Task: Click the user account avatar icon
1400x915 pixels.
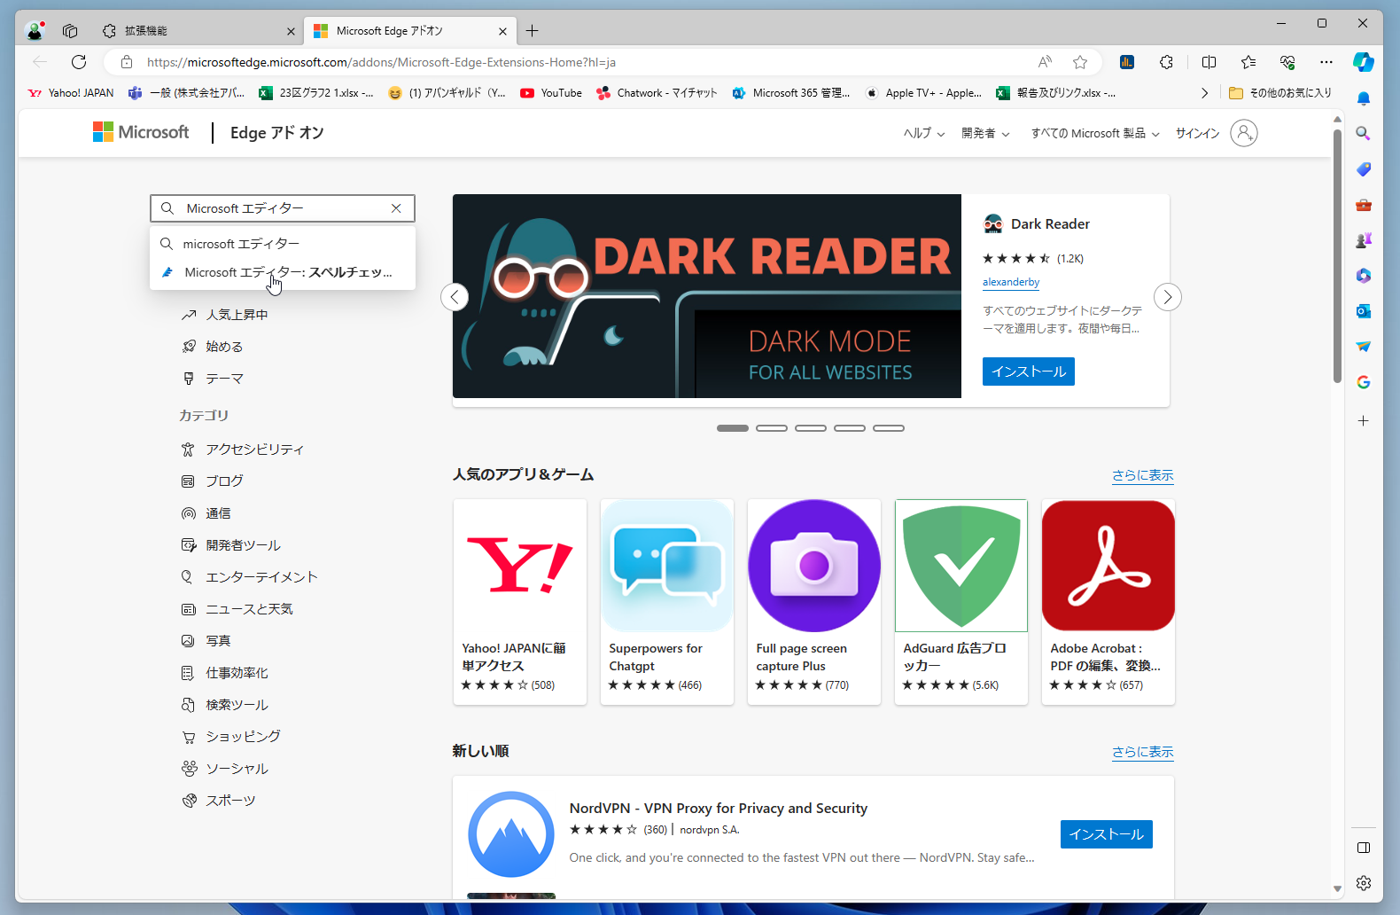Action: [1244, 133]
